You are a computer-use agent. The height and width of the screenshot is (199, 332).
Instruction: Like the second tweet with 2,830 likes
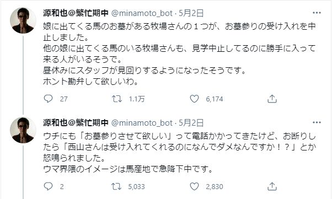pos(194,186)
